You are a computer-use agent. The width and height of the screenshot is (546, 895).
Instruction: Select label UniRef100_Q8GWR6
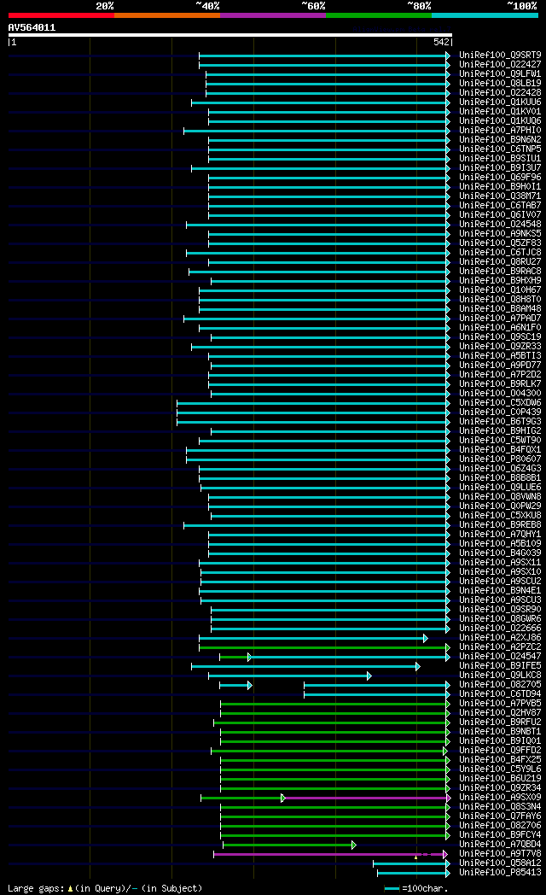click(x=500, y=619)
